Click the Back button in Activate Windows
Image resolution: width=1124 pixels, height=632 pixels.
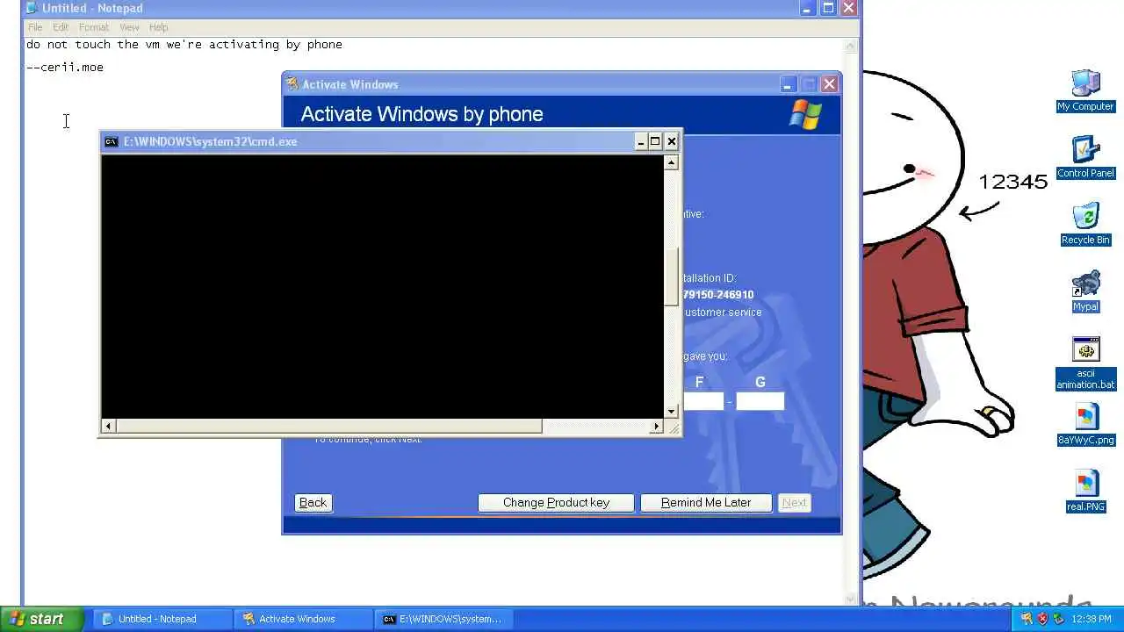313,503
